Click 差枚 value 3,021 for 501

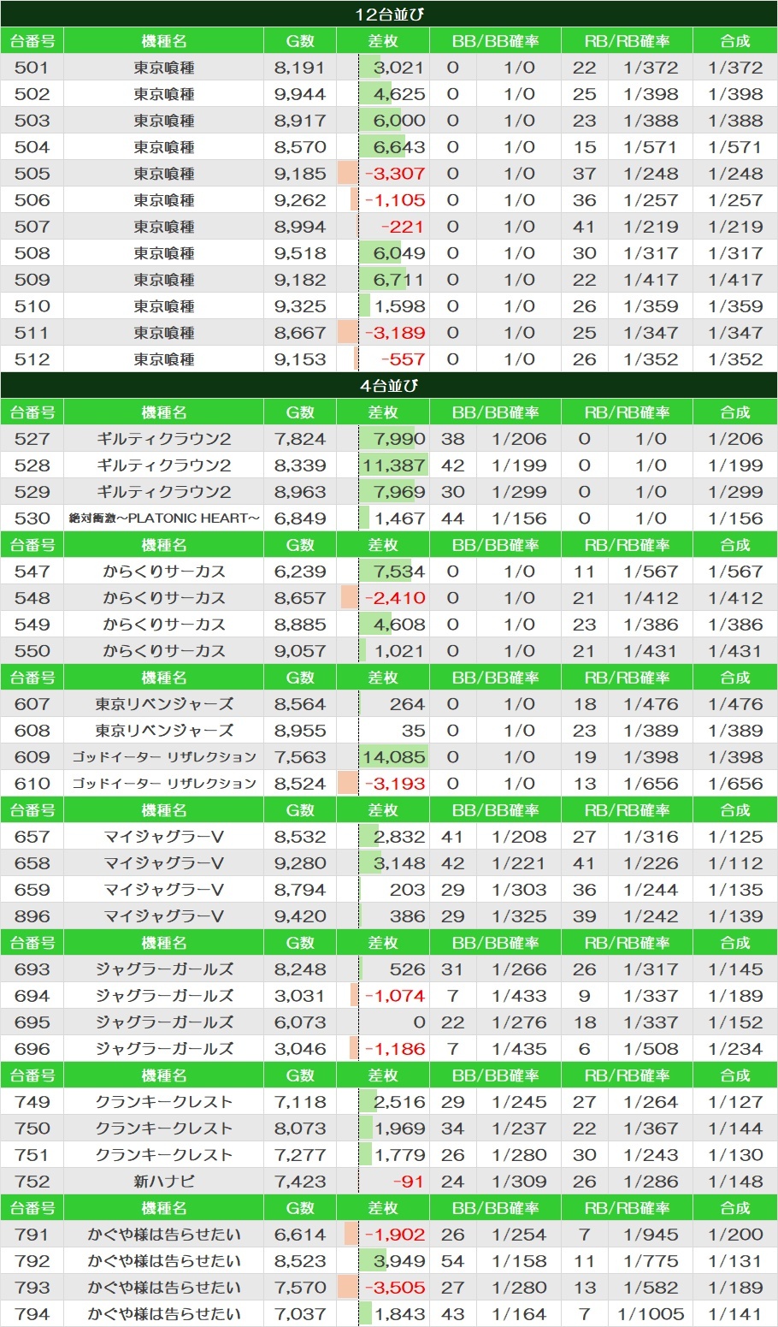(399, 68)
